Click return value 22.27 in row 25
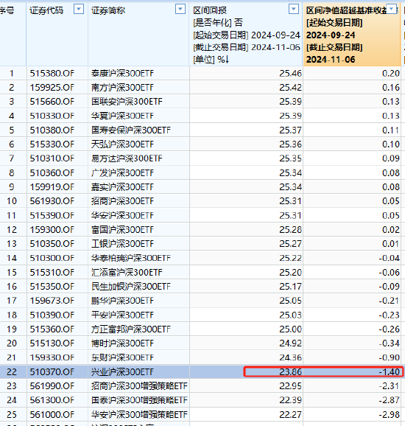Viewport: 405px width, 426px height. point(290,414)
